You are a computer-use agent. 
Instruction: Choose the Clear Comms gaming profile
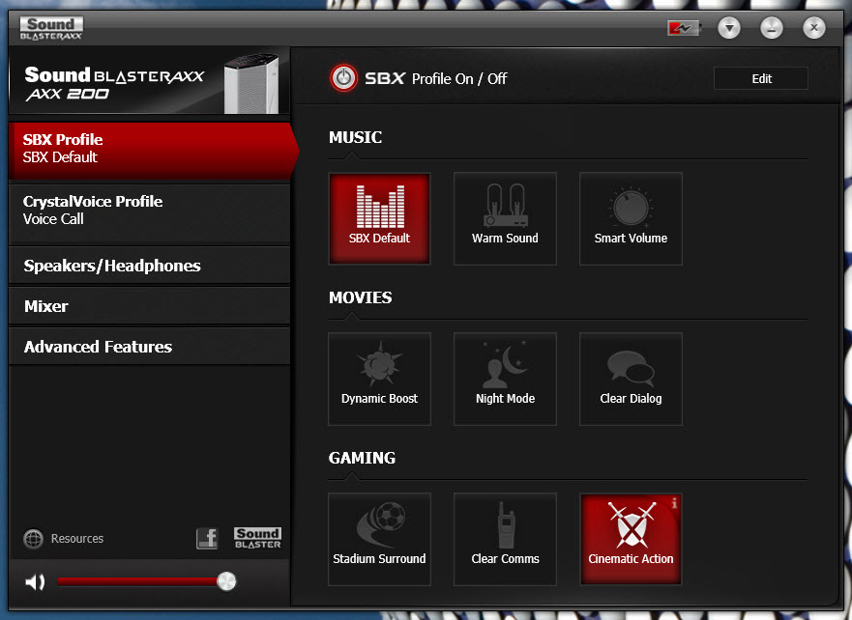(505, 539)
